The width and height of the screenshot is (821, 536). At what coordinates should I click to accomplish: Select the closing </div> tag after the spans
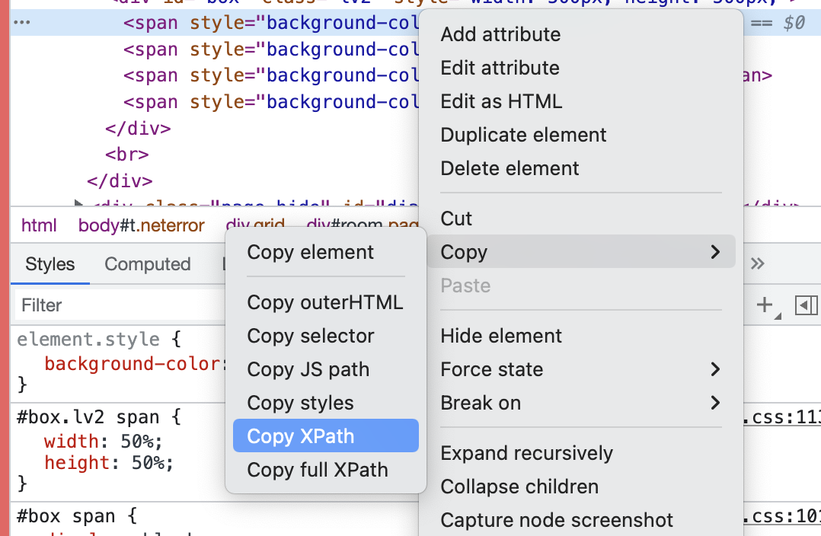[138, 128]
